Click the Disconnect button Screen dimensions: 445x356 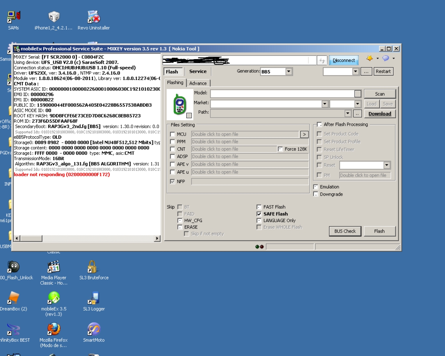point(344,60)
